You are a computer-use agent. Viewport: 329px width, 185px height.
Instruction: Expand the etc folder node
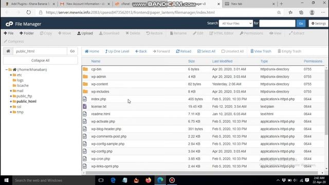(11, 75)
